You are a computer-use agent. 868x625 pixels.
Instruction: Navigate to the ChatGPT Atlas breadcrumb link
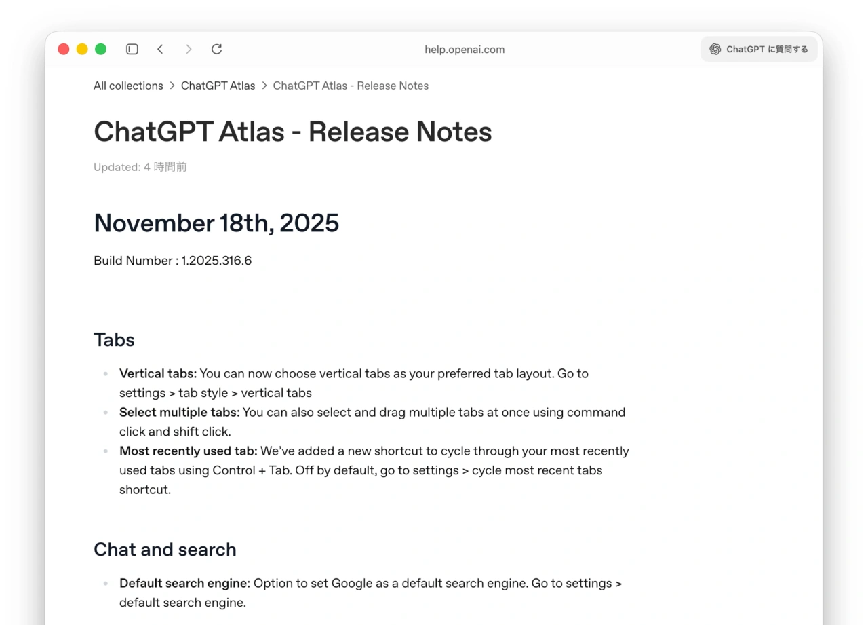coord(218,86)
